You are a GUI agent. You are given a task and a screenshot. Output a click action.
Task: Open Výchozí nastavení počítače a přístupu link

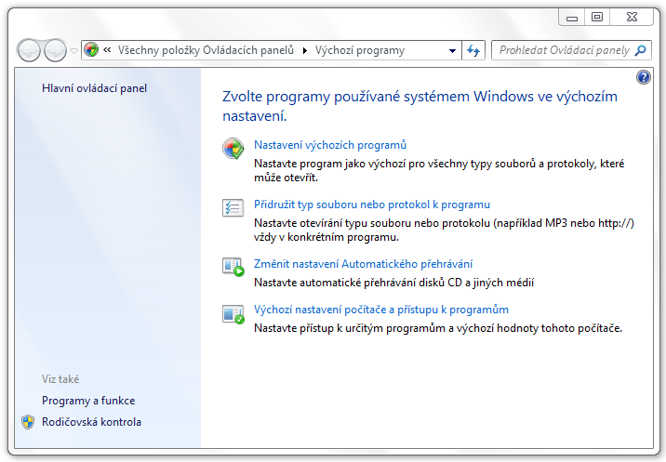coord(381,310)
